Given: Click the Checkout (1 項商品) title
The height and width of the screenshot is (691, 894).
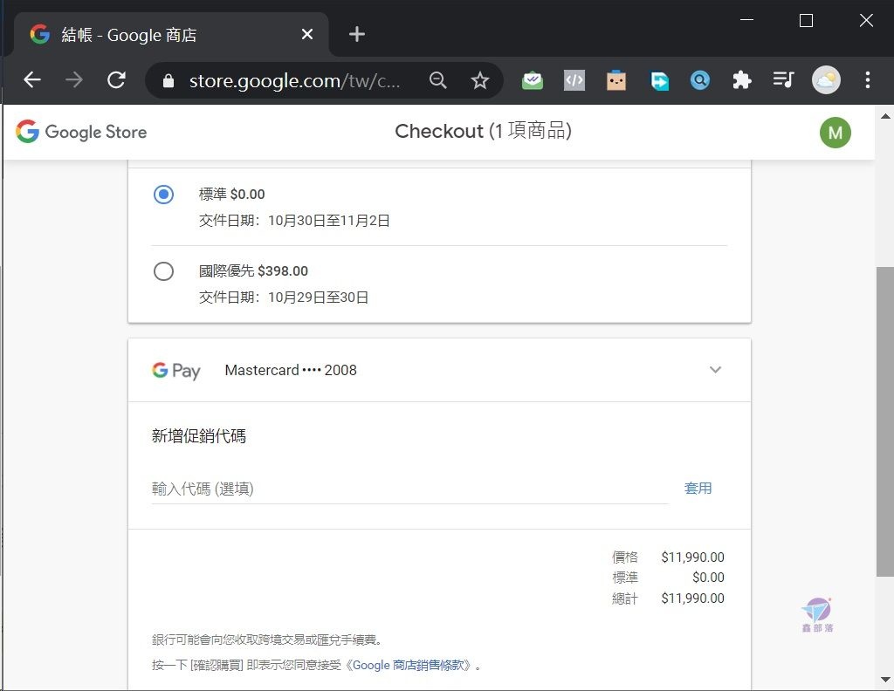Looking at the screenshot, I should (x=483, y=131).
